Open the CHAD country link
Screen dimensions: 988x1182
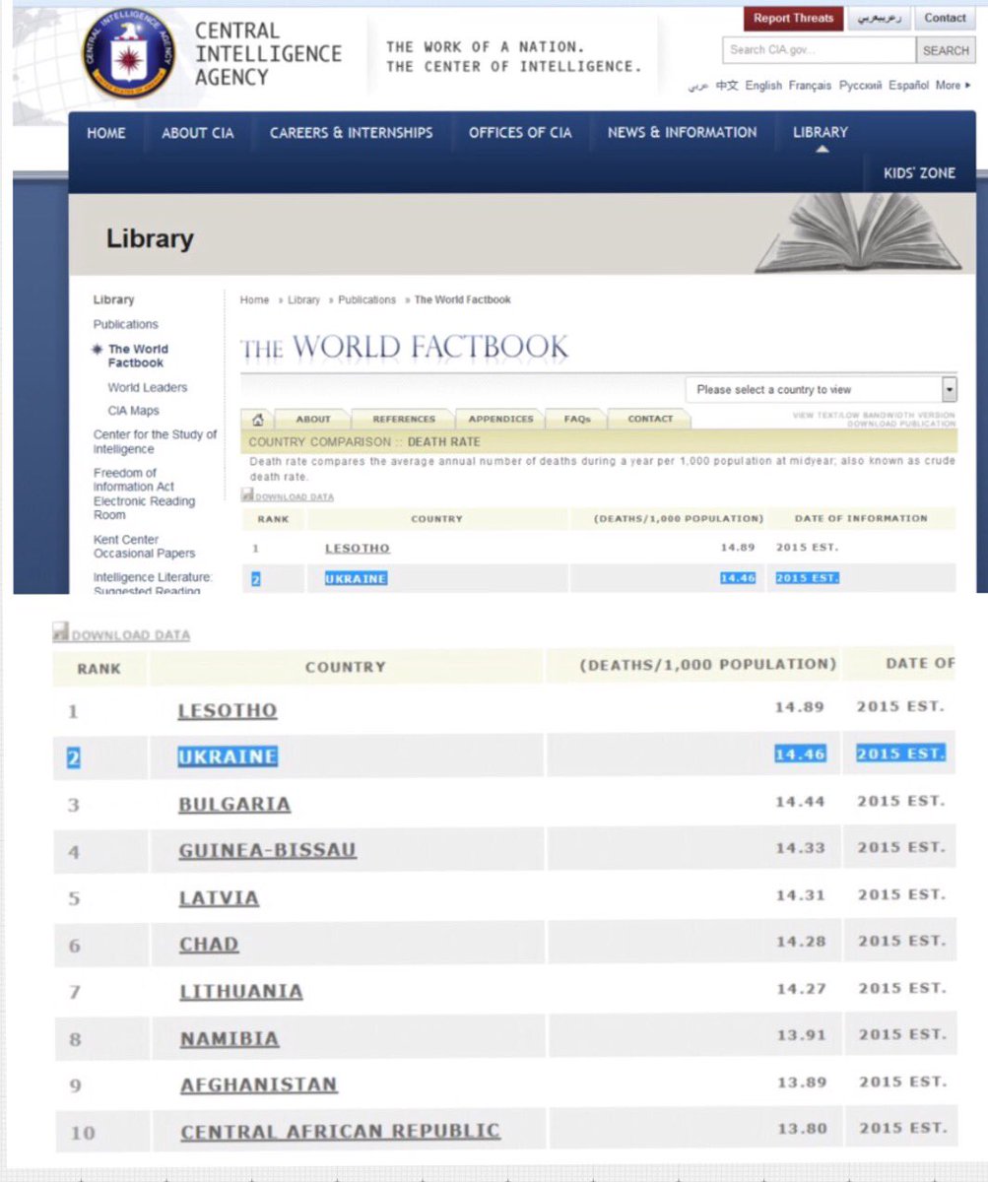[x=209, y=945]
